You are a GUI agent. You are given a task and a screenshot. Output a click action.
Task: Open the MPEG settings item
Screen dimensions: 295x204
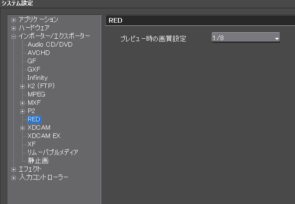pyautogui.click(x=37, y=94)
